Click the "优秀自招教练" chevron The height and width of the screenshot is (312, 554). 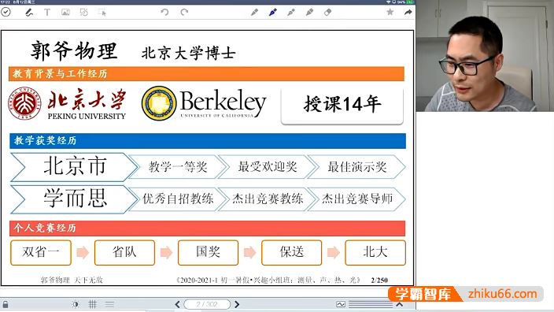[x=178, y=199]
